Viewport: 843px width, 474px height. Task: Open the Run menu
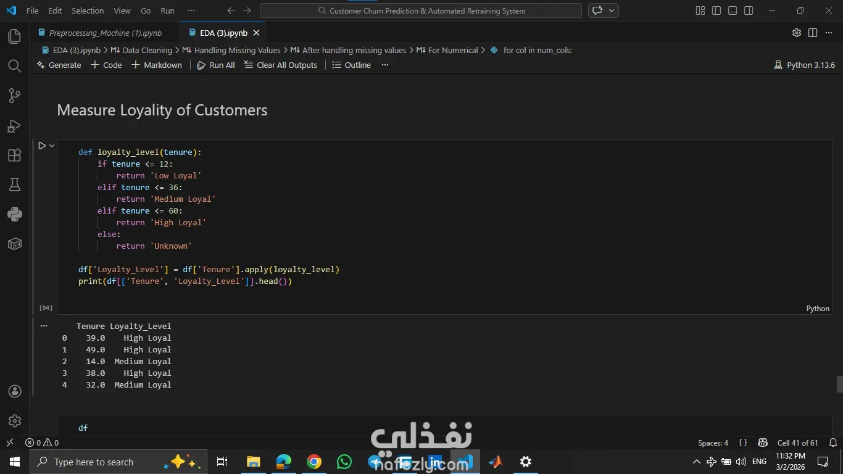[x=167, y=10]
